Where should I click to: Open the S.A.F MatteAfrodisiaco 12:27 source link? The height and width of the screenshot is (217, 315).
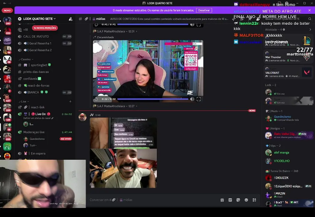tap(115, 106)
